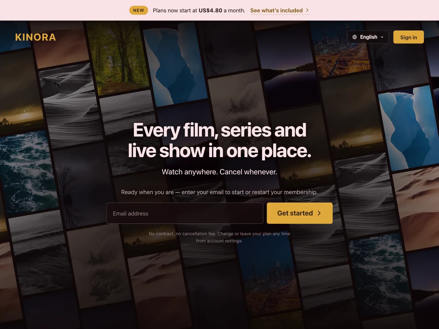Click the "Watch anywhere. Cancel whenever." text

click(x=219, y=172)
